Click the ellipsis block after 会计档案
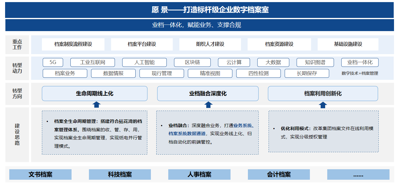 click(358, 175)
